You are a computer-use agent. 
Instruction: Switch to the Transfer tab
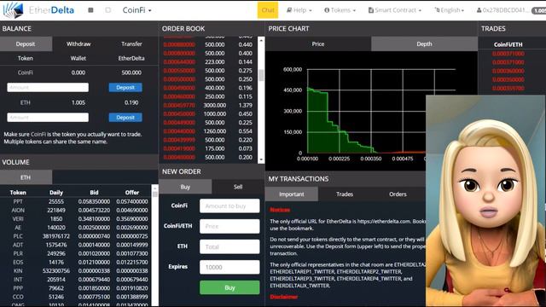pos(131,43)
